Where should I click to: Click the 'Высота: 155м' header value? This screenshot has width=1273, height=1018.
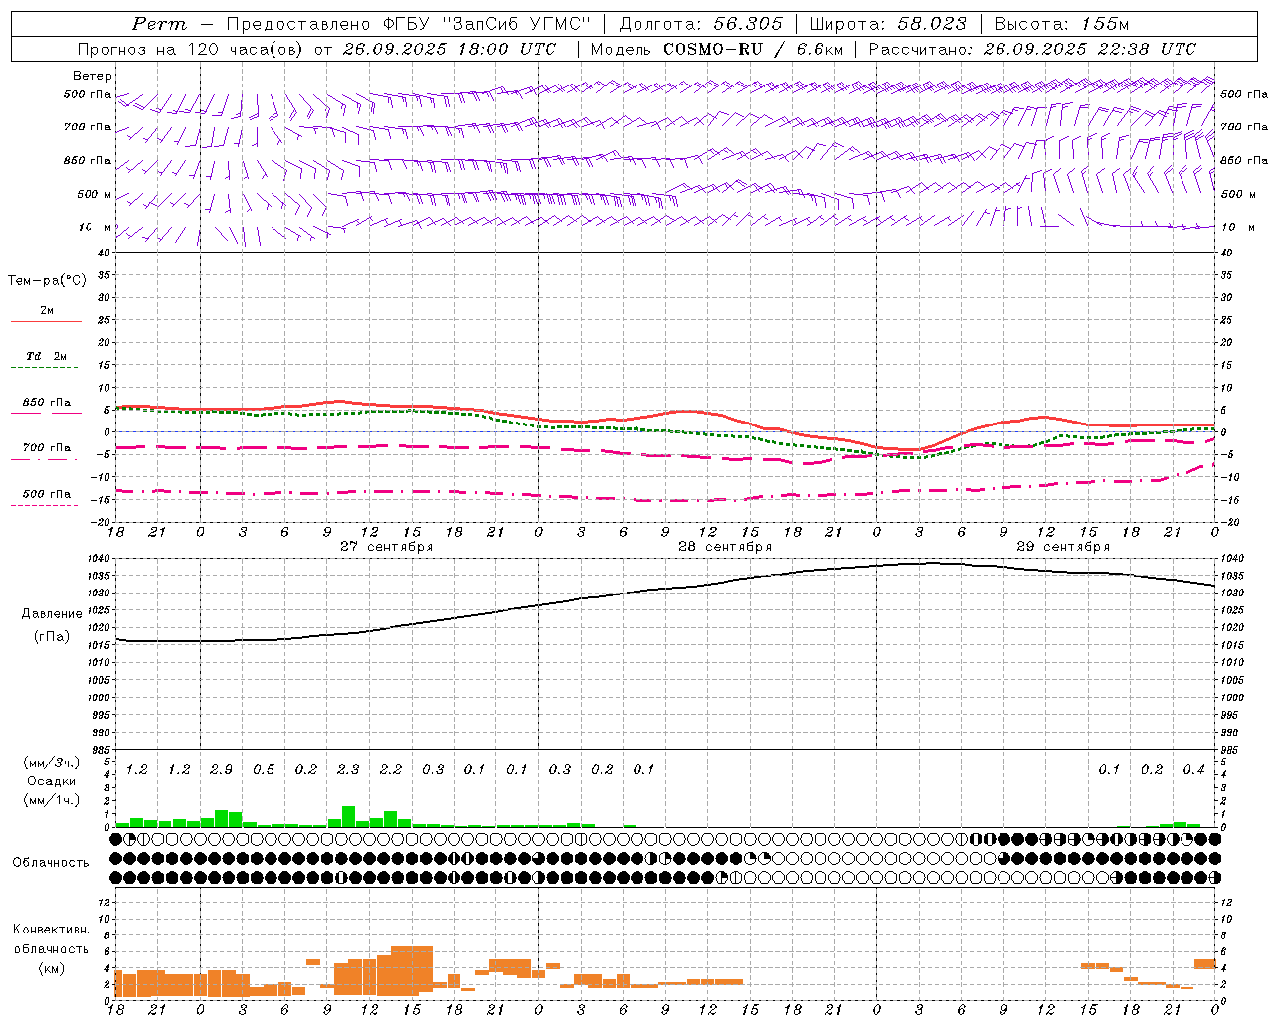tap(1061, 24)
